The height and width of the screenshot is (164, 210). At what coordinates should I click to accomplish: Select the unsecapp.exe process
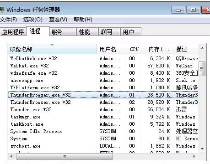[x=103, y=80]
